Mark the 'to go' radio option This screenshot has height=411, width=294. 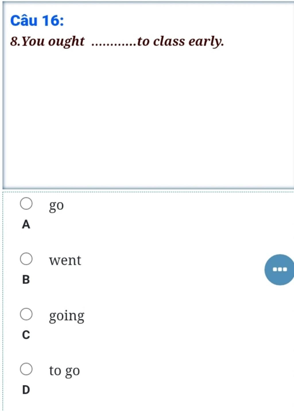pyautogui.click(x=26, y=369)
